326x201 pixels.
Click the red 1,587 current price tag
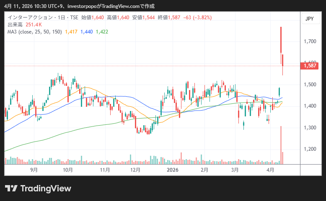click(309, 66)
